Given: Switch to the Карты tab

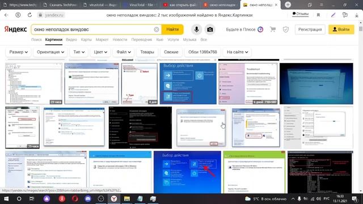Looking at the screenshot, I should [x=86, y=40].
